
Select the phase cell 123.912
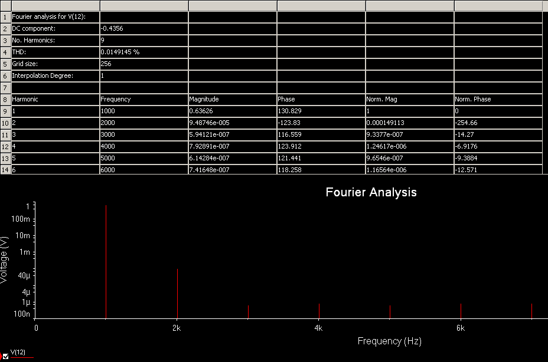coord(321,146)
